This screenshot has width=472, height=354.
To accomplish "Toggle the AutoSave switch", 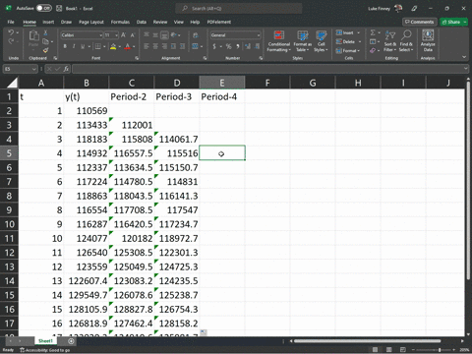I will pos(43,8).
